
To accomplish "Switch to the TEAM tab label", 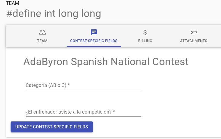I will [42, 41].
